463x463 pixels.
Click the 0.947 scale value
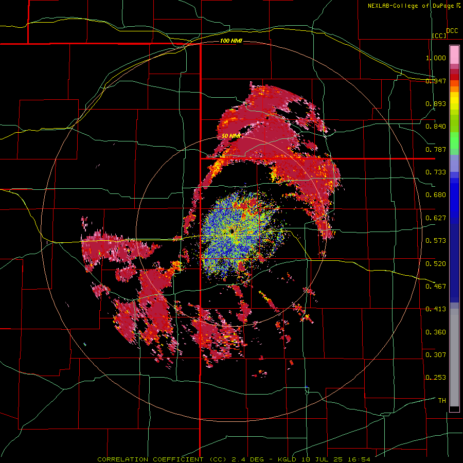tap(436, 81)
